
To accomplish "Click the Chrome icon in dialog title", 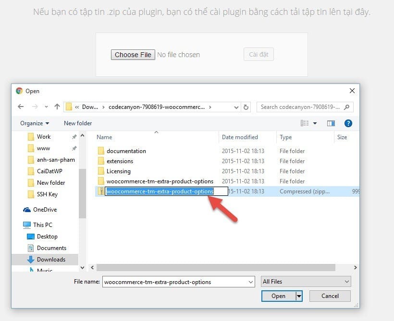I will tap(19, 91).
